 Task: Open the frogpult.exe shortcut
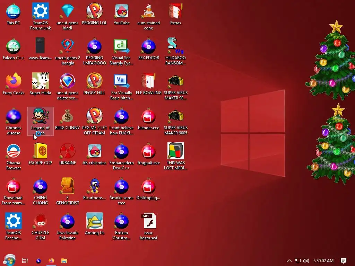(x=148, y=154)
